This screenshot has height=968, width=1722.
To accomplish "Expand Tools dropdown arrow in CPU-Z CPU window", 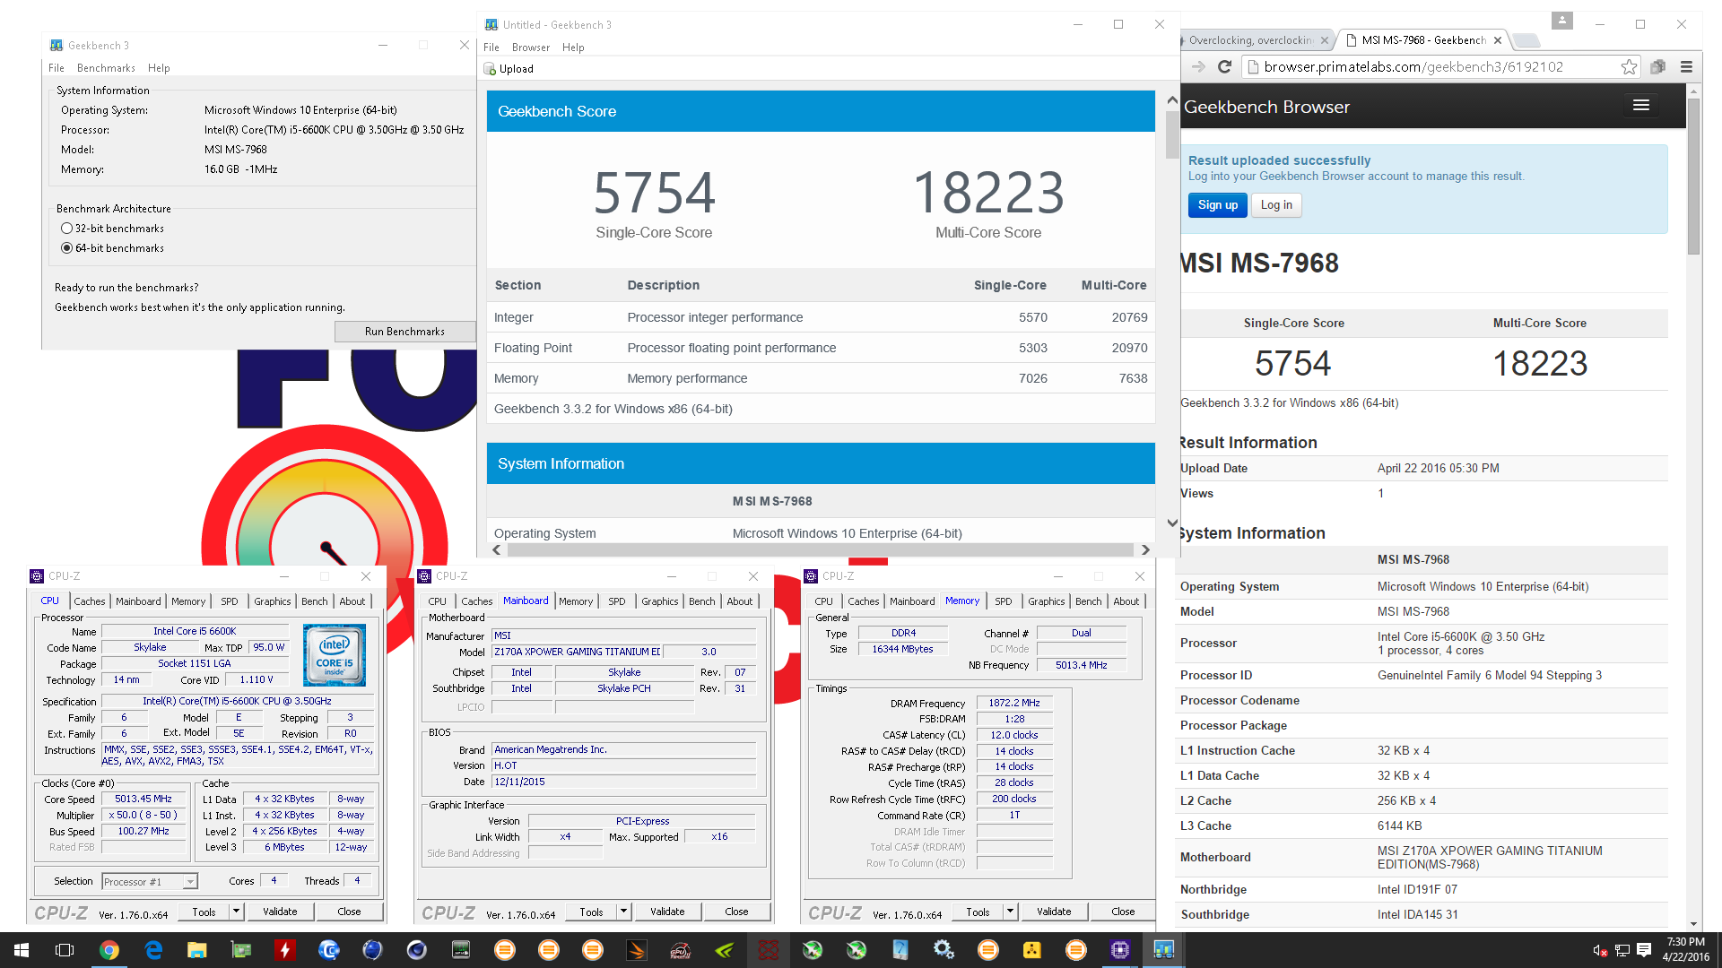I will [236, 912].
